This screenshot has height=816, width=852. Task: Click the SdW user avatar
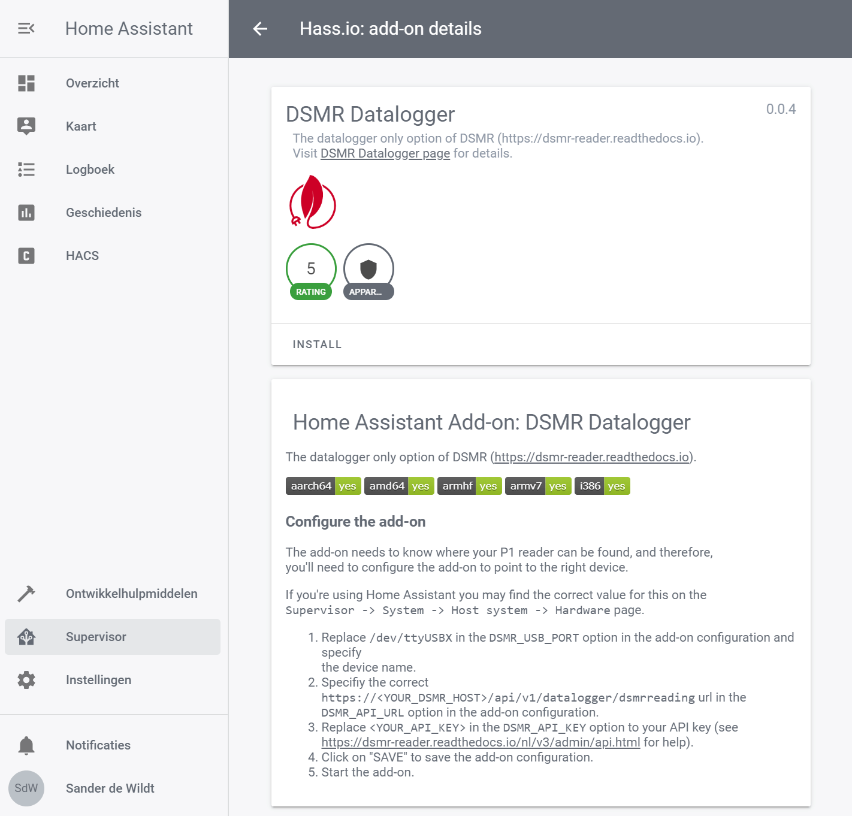26,788
